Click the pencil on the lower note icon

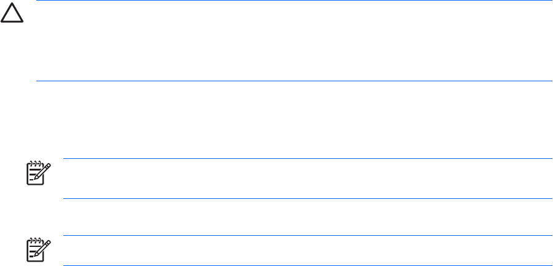pos(42,251)
